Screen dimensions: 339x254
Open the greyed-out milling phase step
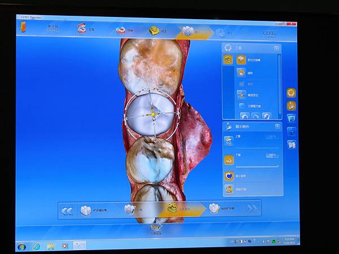[x=224, y=33]
